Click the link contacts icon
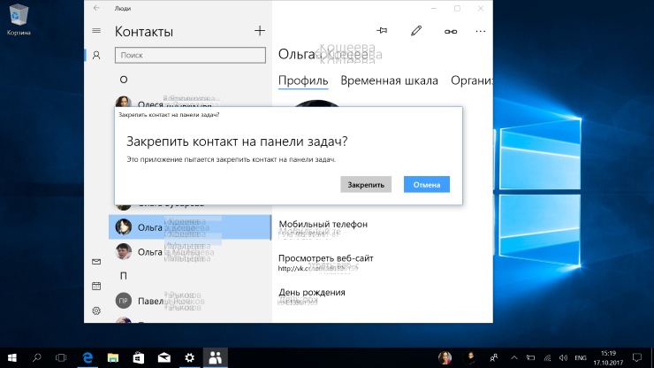 coord(450,31)
